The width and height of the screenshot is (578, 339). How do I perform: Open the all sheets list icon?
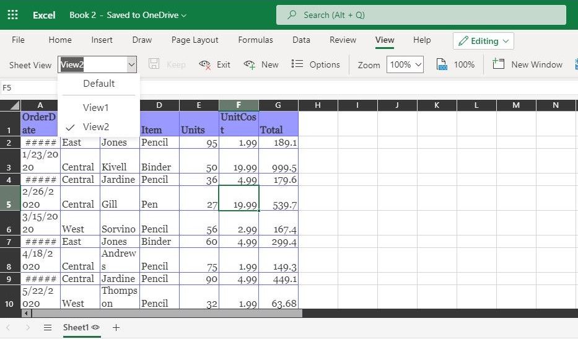click(x=48, y=327)
